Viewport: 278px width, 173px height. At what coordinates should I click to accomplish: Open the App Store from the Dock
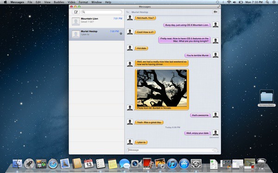pos(184,164)
